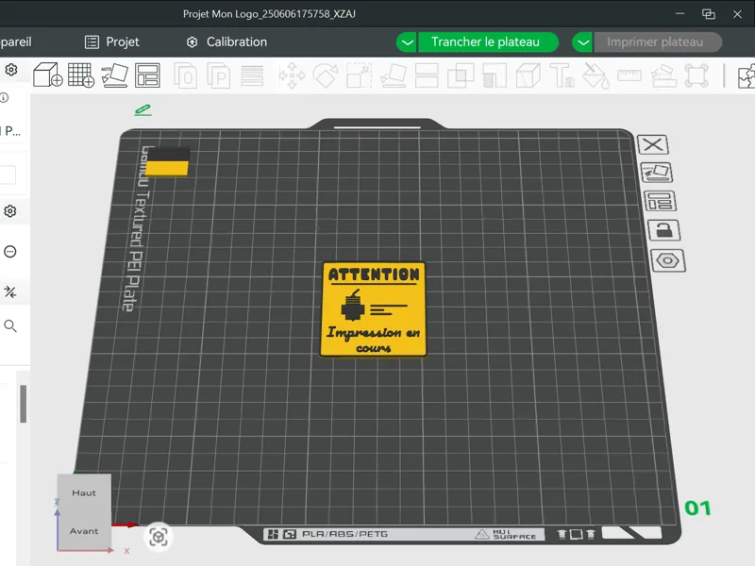Arrange objects on plate 01

[x=660, y=201]
